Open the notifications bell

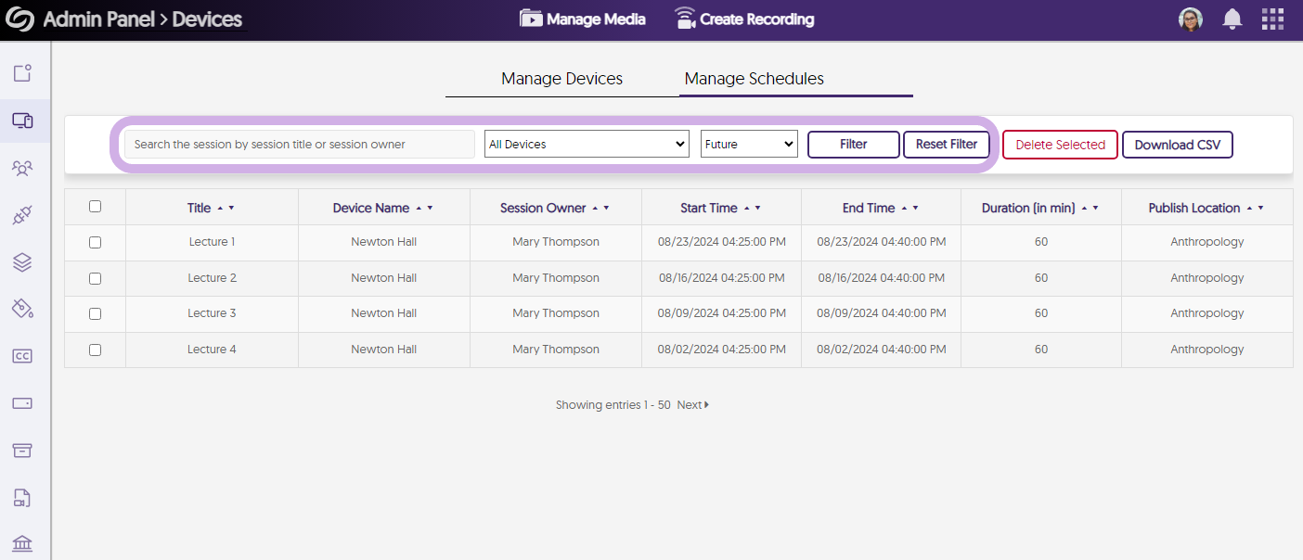1232,19
